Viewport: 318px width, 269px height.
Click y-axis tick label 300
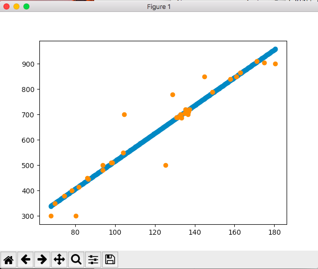pyautogui.click(x=28, y=216)
